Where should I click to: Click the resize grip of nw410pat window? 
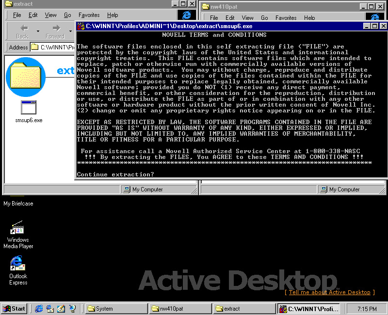coord(382,190)
